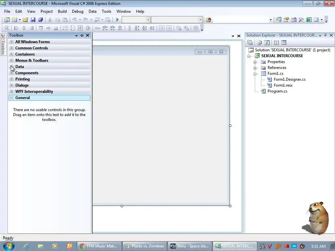Click the Open File folder icon

coord(26,20)
